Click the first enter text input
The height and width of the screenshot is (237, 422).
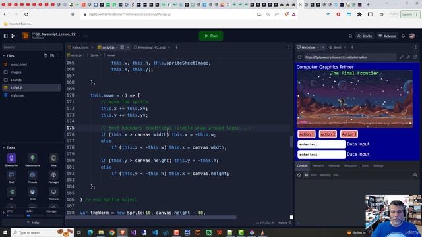[321, 144]
